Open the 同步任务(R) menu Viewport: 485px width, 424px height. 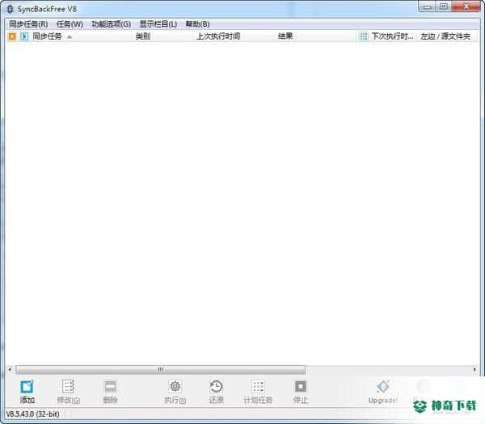[x=28, y=24]
